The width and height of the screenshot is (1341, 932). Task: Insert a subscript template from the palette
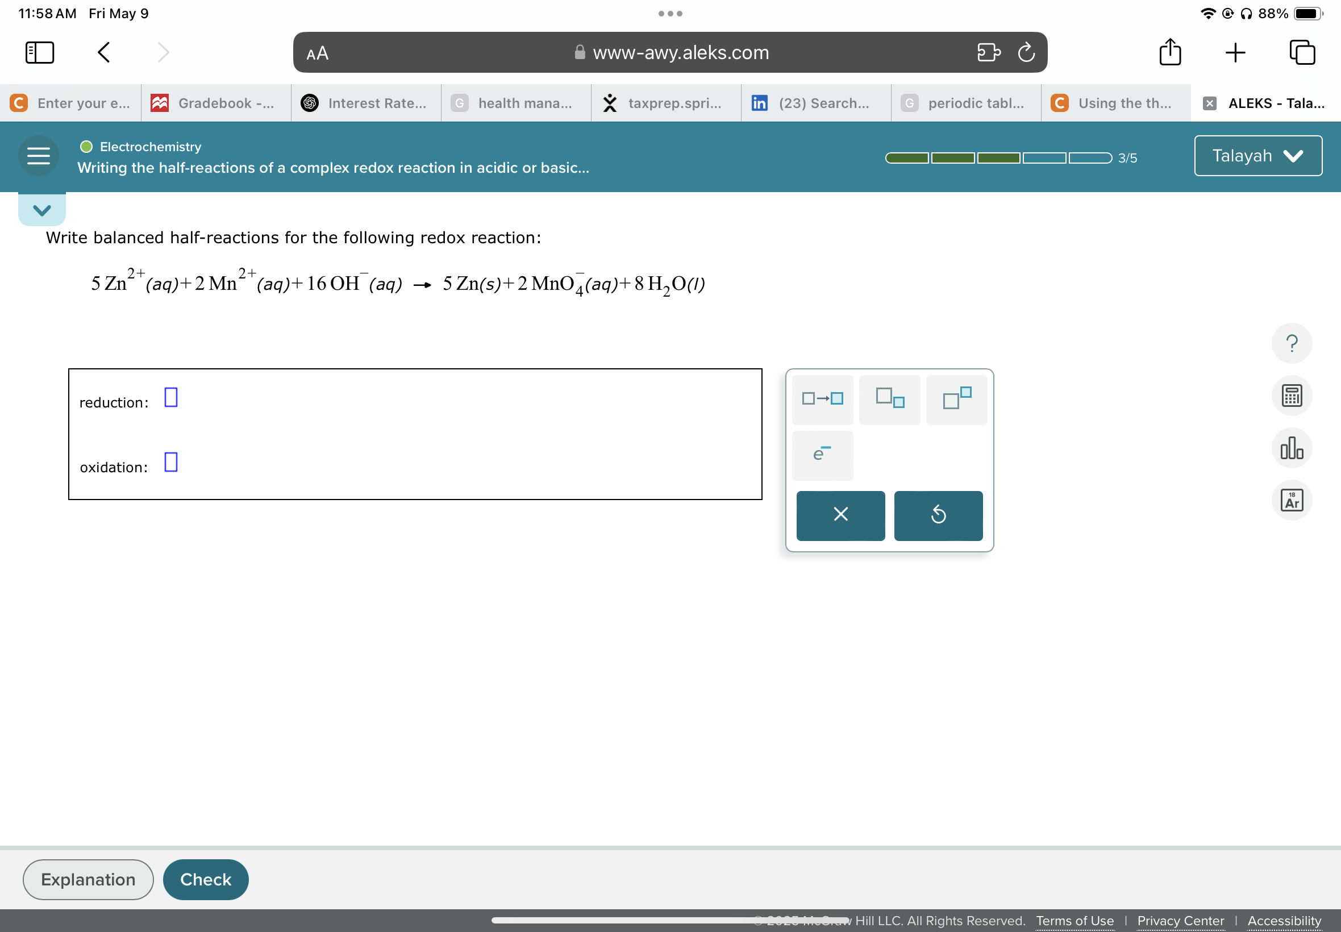click(889, 399)
